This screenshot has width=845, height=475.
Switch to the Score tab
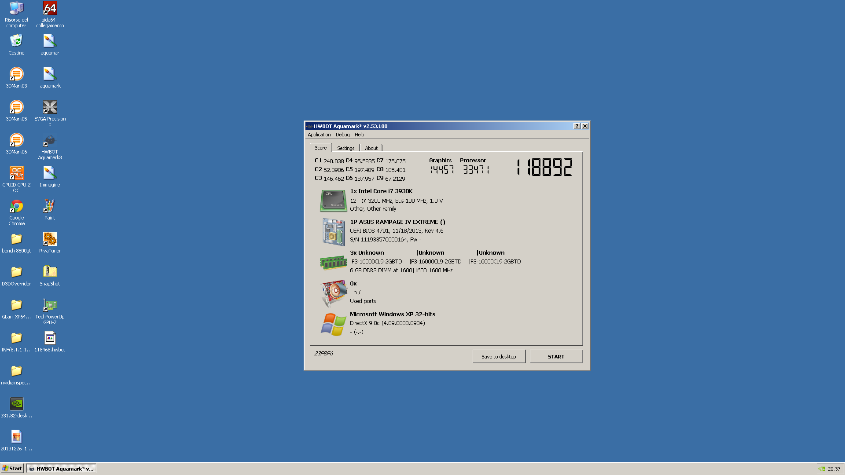[x=320, y=148]
